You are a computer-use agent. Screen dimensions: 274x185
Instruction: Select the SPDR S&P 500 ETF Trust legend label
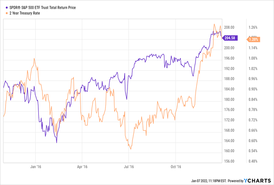pos(42,8)
